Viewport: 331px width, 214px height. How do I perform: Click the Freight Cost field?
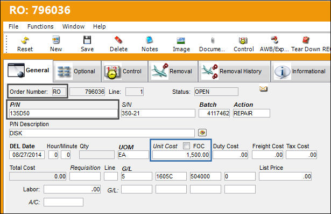pos(267,155)
